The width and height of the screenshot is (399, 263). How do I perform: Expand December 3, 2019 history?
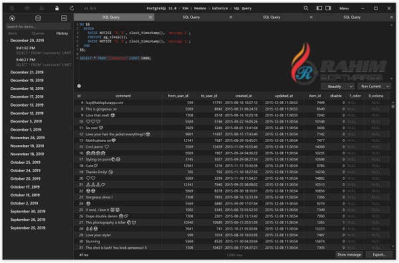pos(26,121)
